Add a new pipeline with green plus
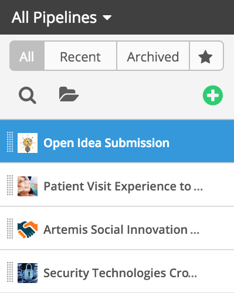Screen dimensions: 234x293 (x=213, y=96)
